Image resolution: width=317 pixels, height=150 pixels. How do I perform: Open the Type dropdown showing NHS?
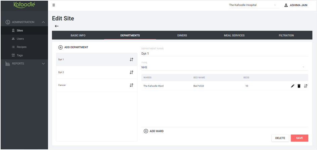pyautogui.click(x=225, y=67)
